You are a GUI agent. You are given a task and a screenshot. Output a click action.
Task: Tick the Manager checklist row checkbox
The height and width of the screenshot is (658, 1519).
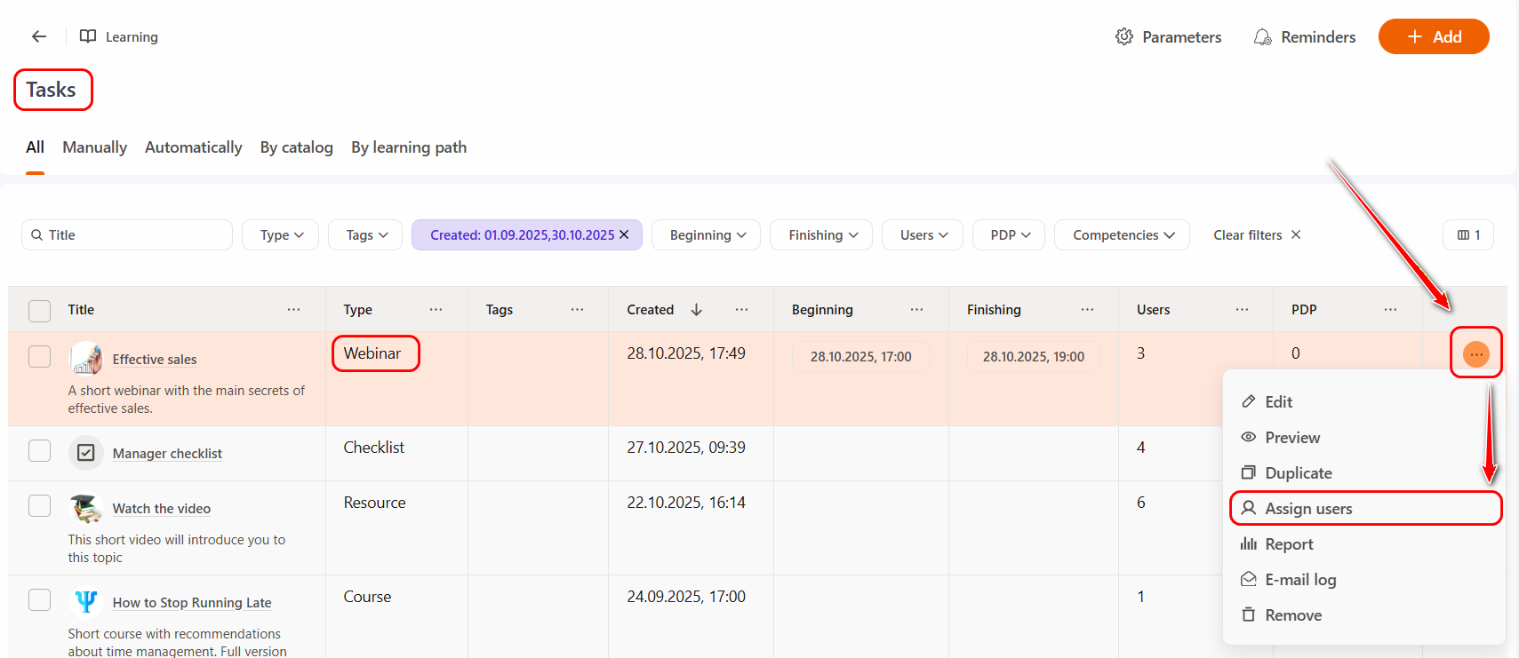tap(40, 451)
